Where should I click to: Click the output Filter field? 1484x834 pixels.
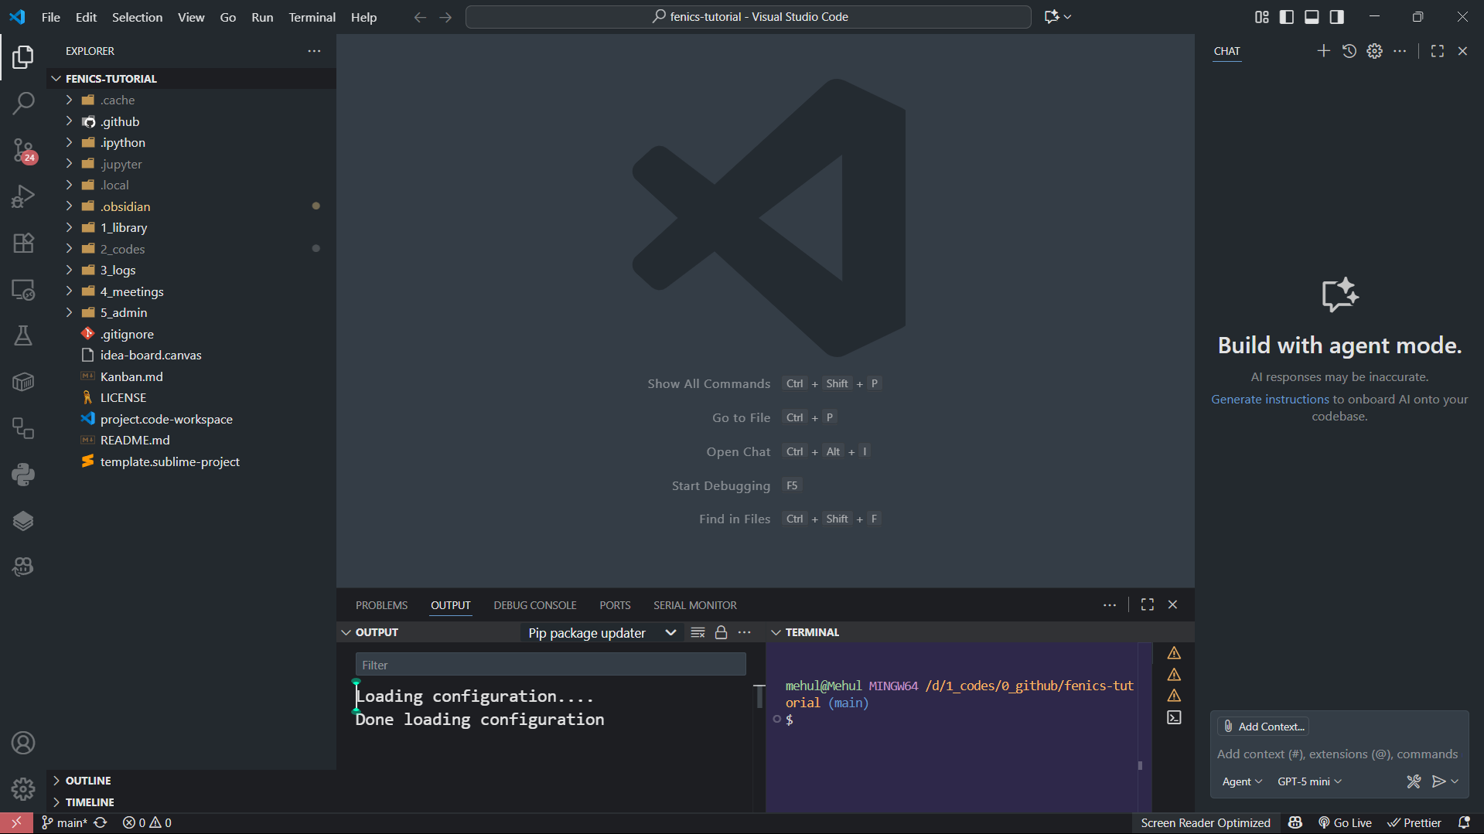click(551, 665)
